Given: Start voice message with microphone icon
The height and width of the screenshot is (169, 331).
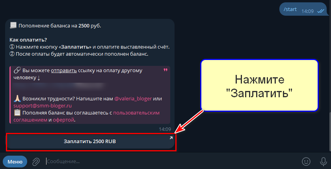Looking at the screenshot, I should tap(323, 162).
